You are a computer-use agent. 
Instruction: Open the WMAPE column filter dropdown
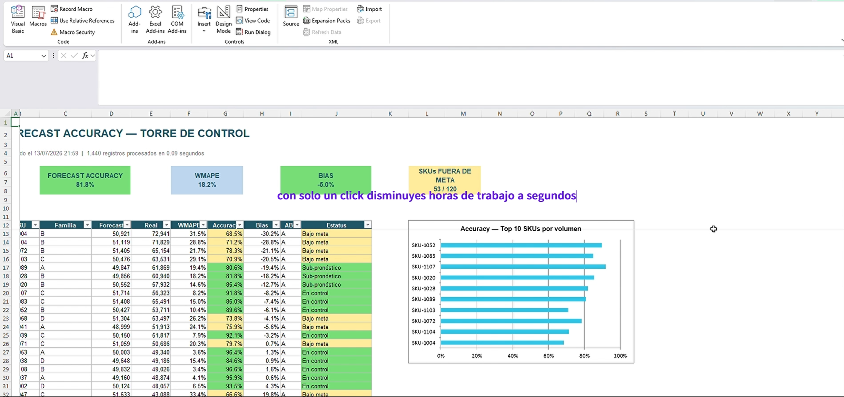coord(203,225)
